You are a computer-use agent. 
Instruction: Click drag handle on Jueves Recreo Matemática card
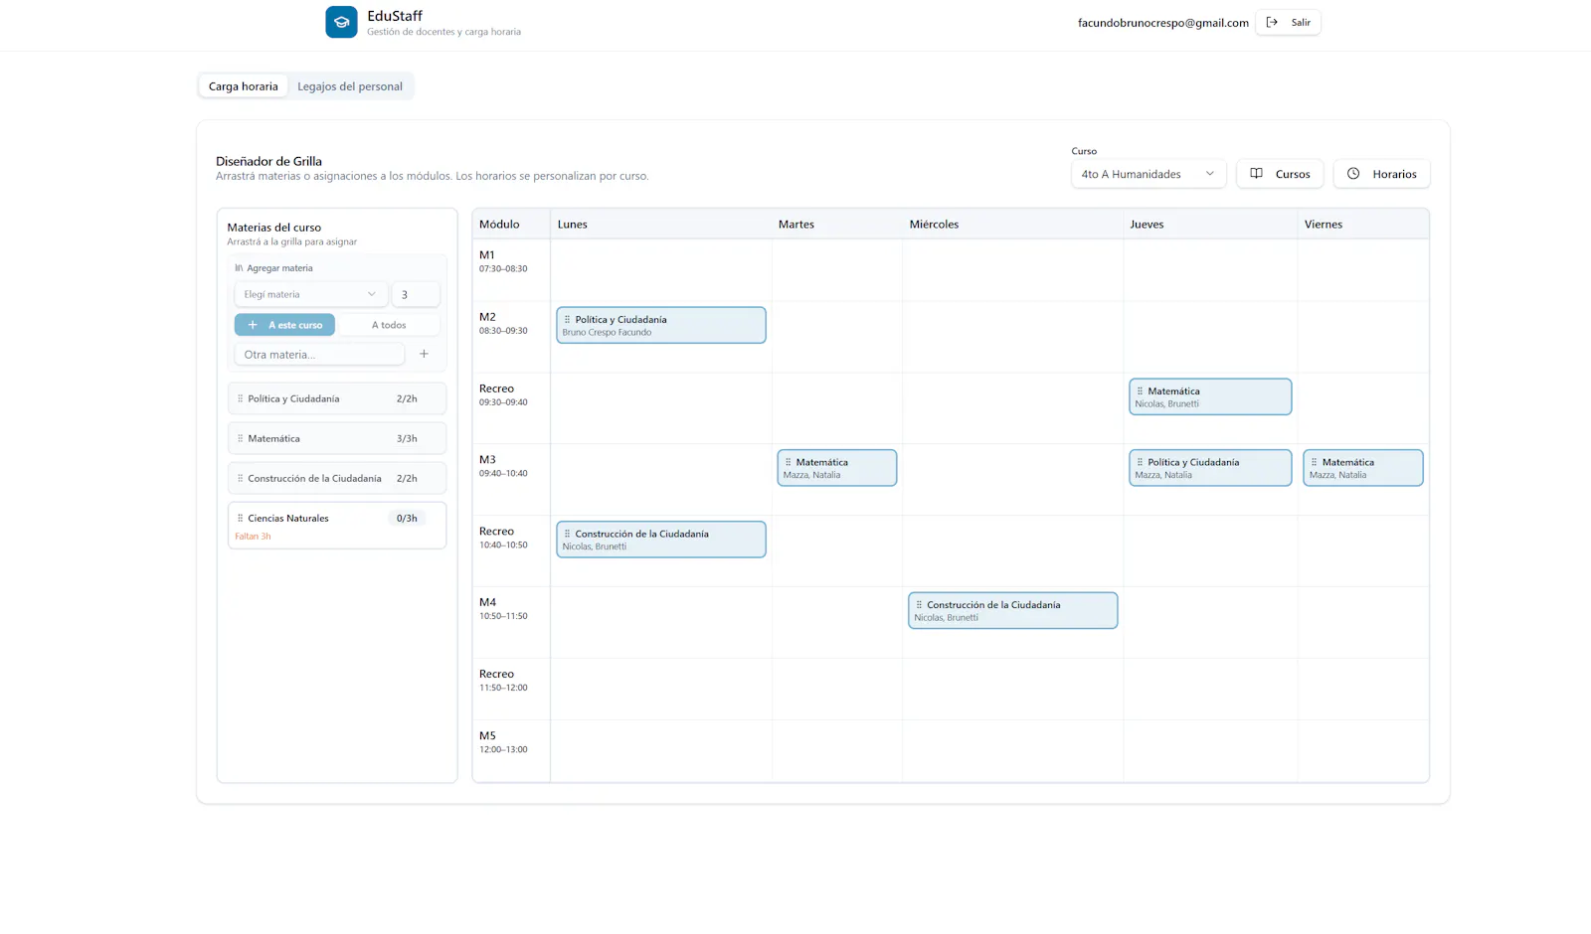click(1140, 391)
